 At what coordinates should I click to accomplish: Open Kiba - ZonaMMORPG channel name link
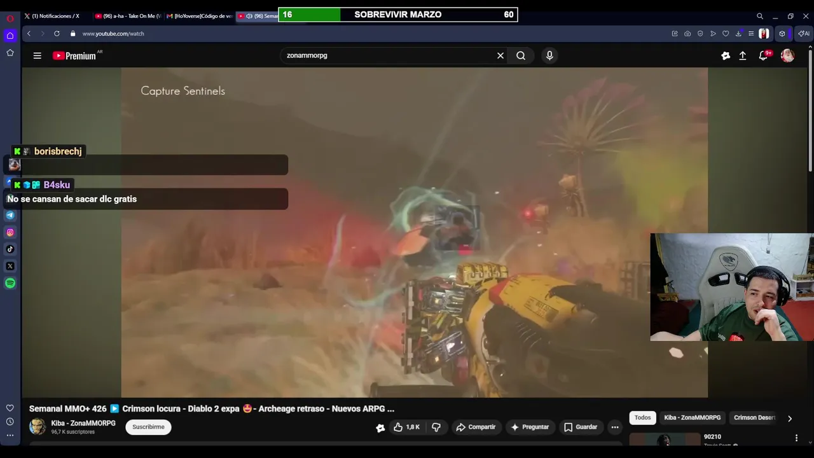click(83, 423)
